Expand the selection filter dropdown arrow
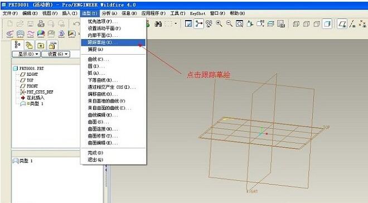This screenshot has height=203, width=368. coord(176,24)
